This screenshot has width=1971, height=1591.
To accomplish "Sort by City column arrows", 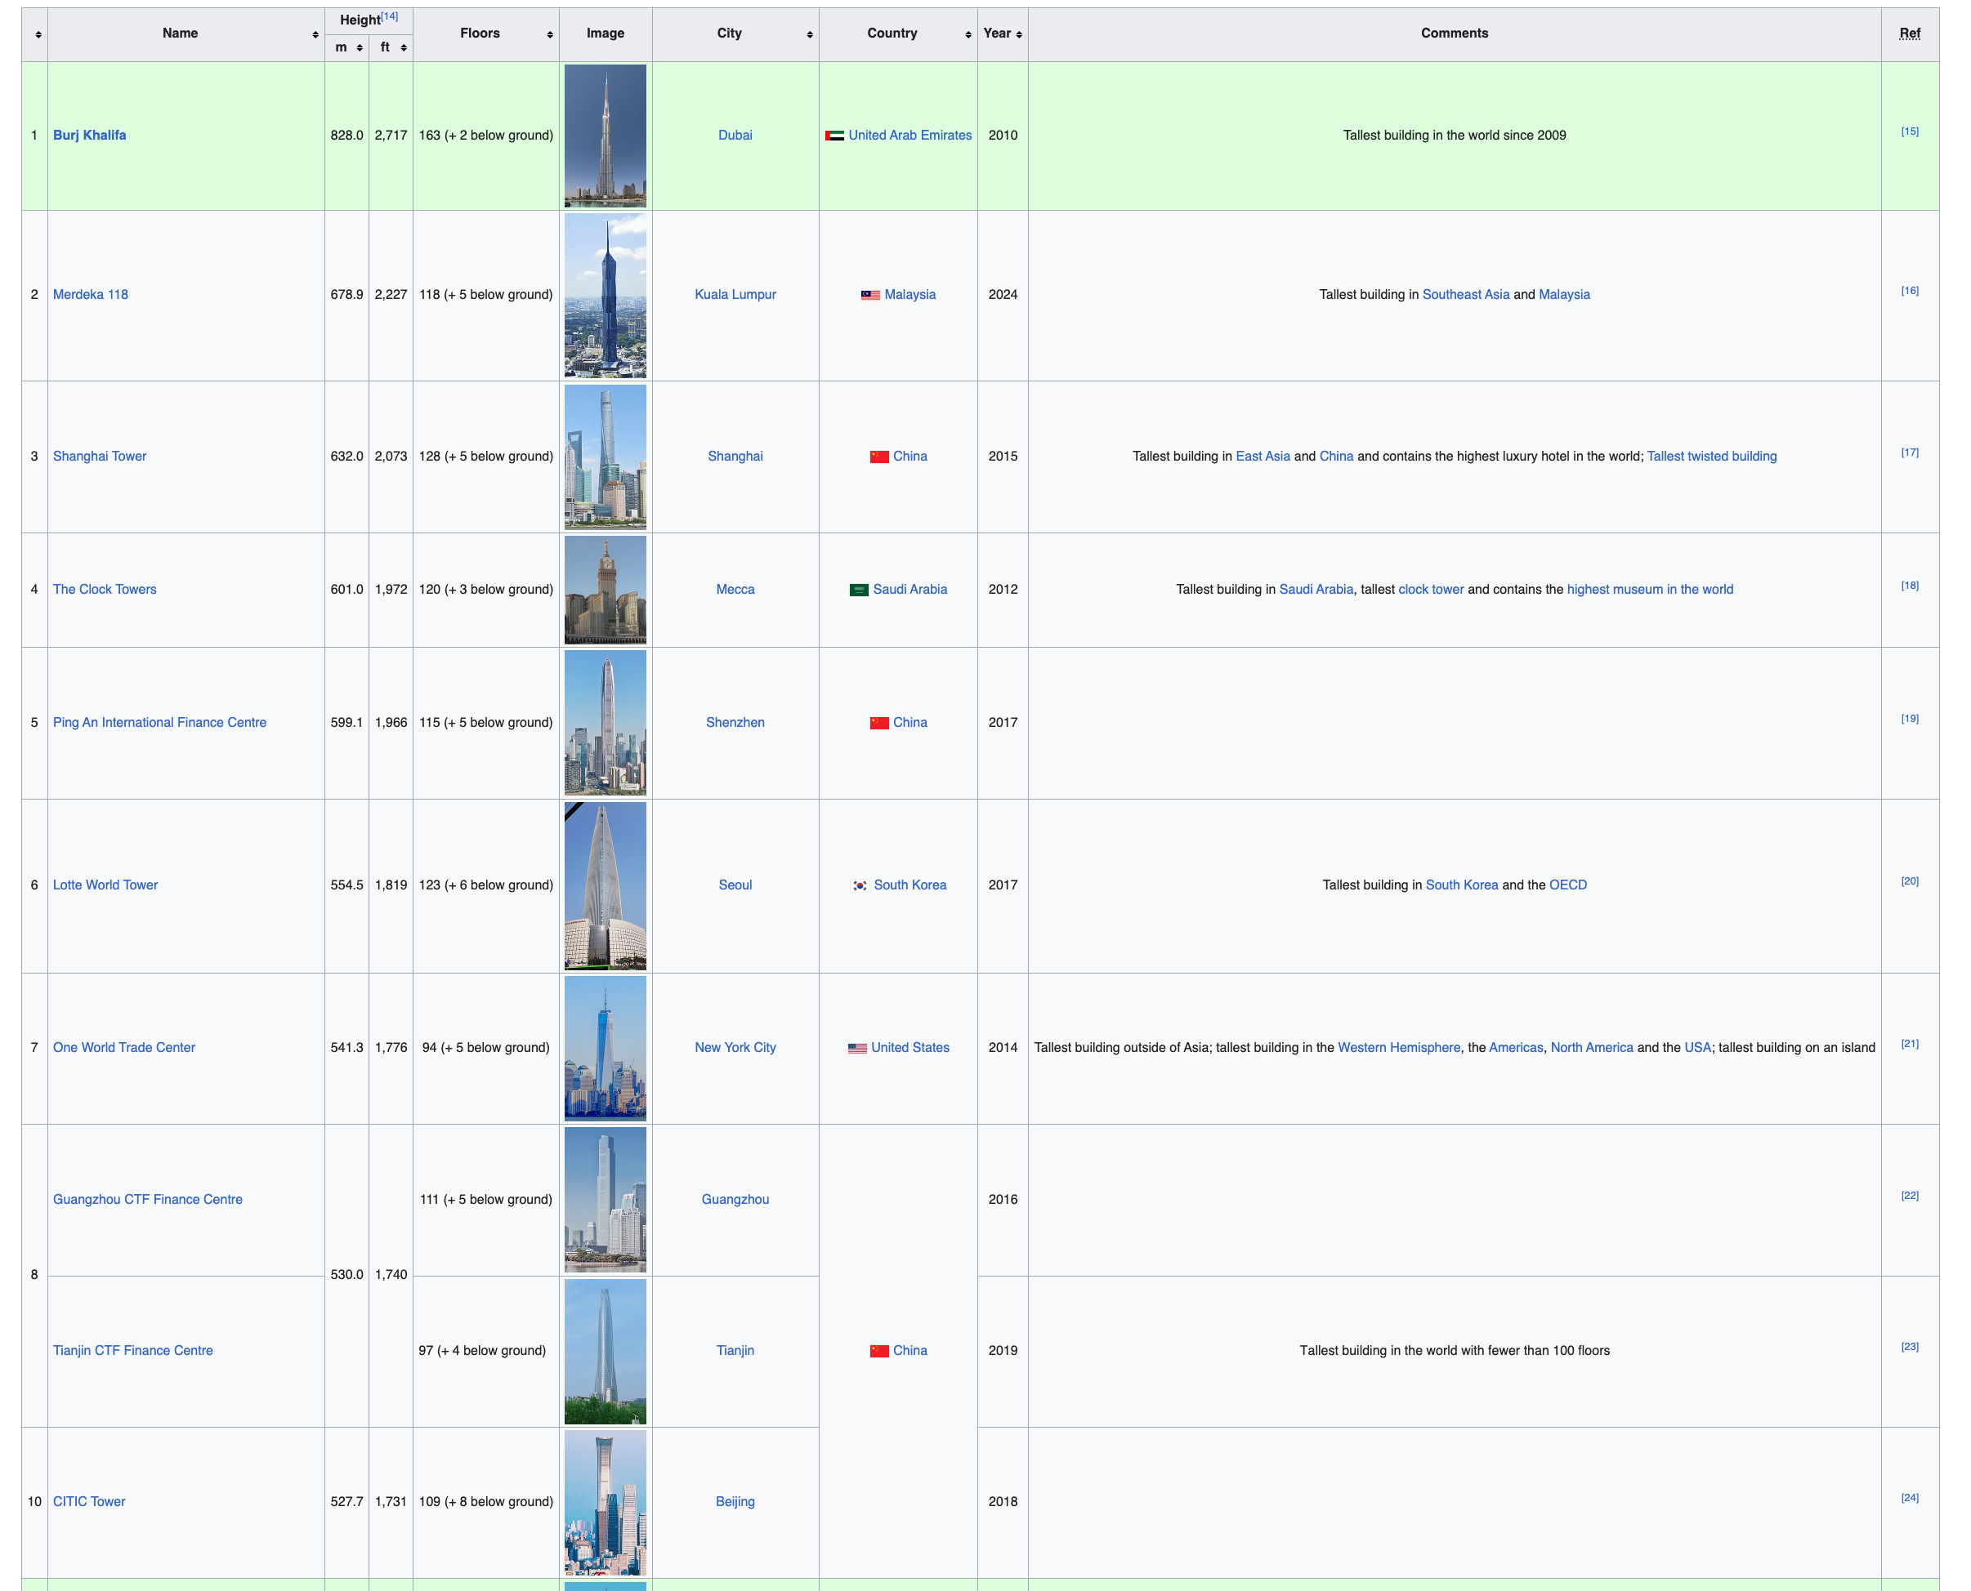I will tap(810, 35).
